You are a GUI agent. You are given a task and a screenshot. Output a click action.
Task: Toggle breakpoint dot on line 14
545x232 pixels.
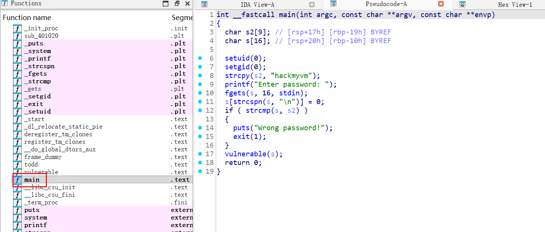coord(200,128)
